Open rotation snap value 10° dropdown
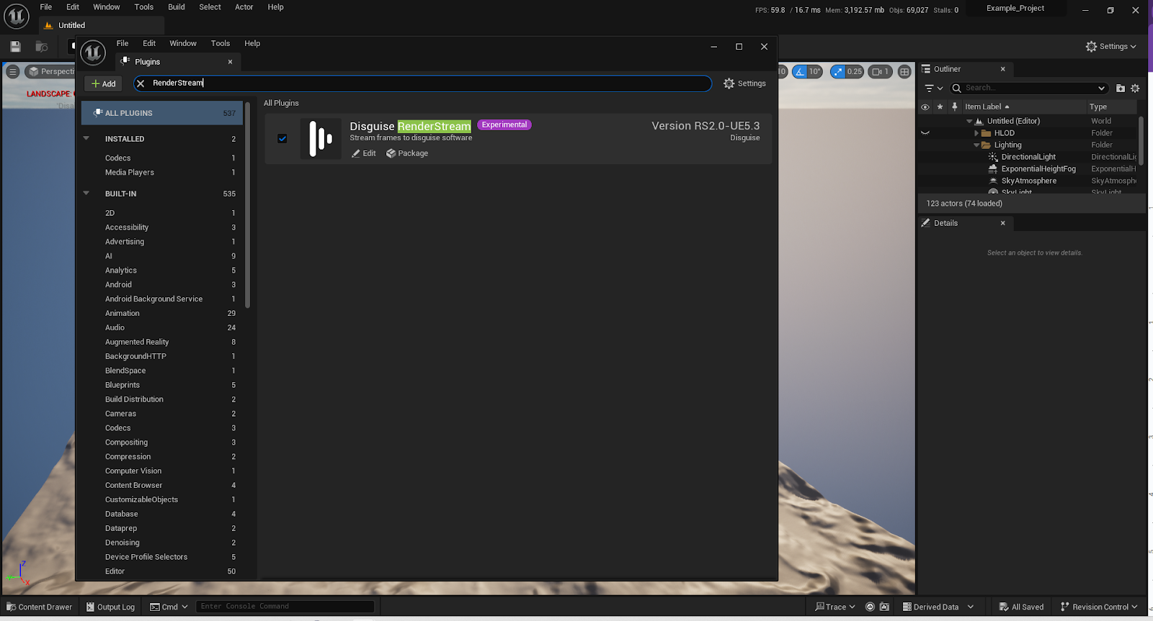The image size is (1153, 621). 815,71
